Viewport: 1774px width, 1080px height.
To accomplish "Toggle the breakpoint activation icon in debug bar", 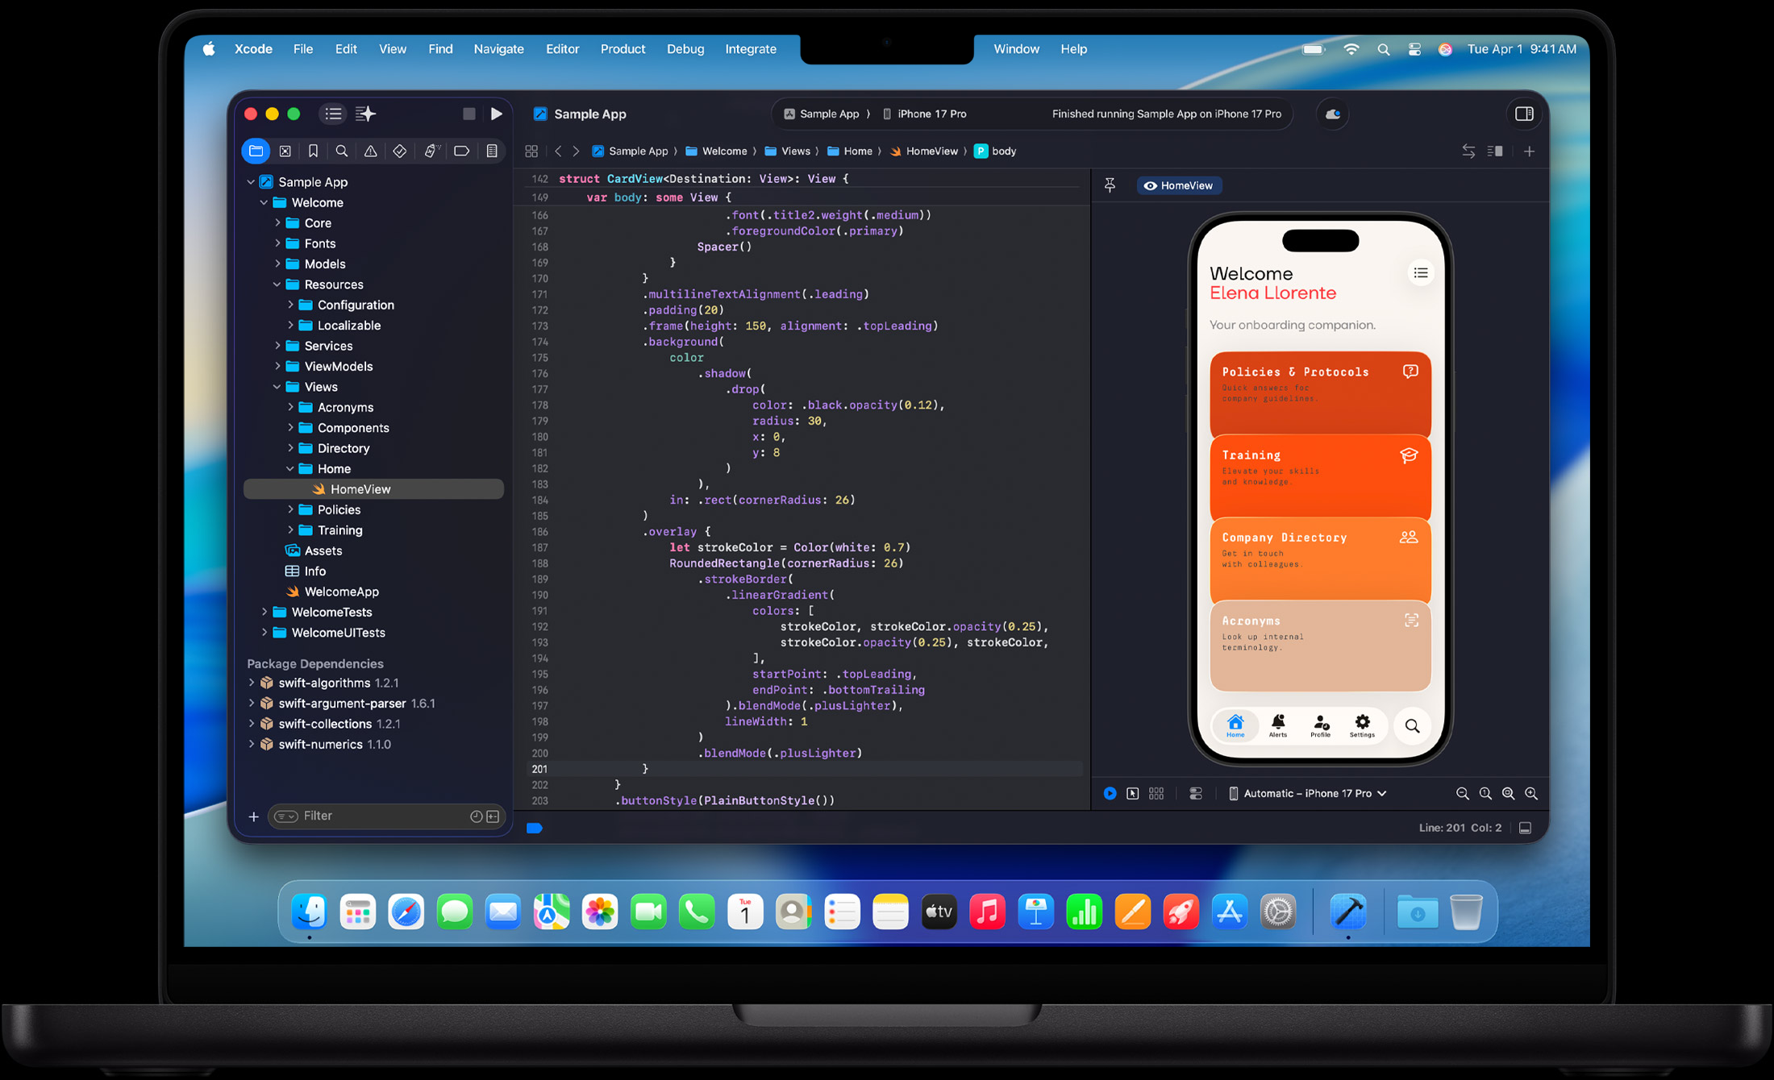I will [534, 828].
